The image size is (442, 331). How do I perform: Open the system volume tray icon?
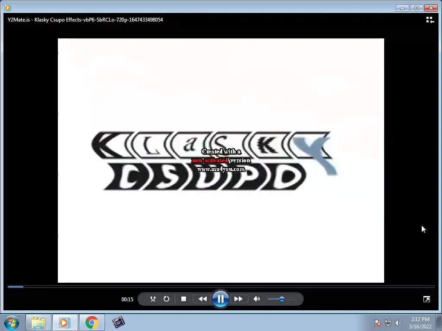click(x=398, y=323)
